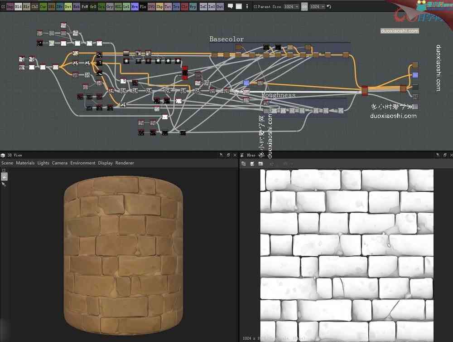Add a Normal node with the Nrm button
This screenshot has height=342, width=453.
point(135,6)
